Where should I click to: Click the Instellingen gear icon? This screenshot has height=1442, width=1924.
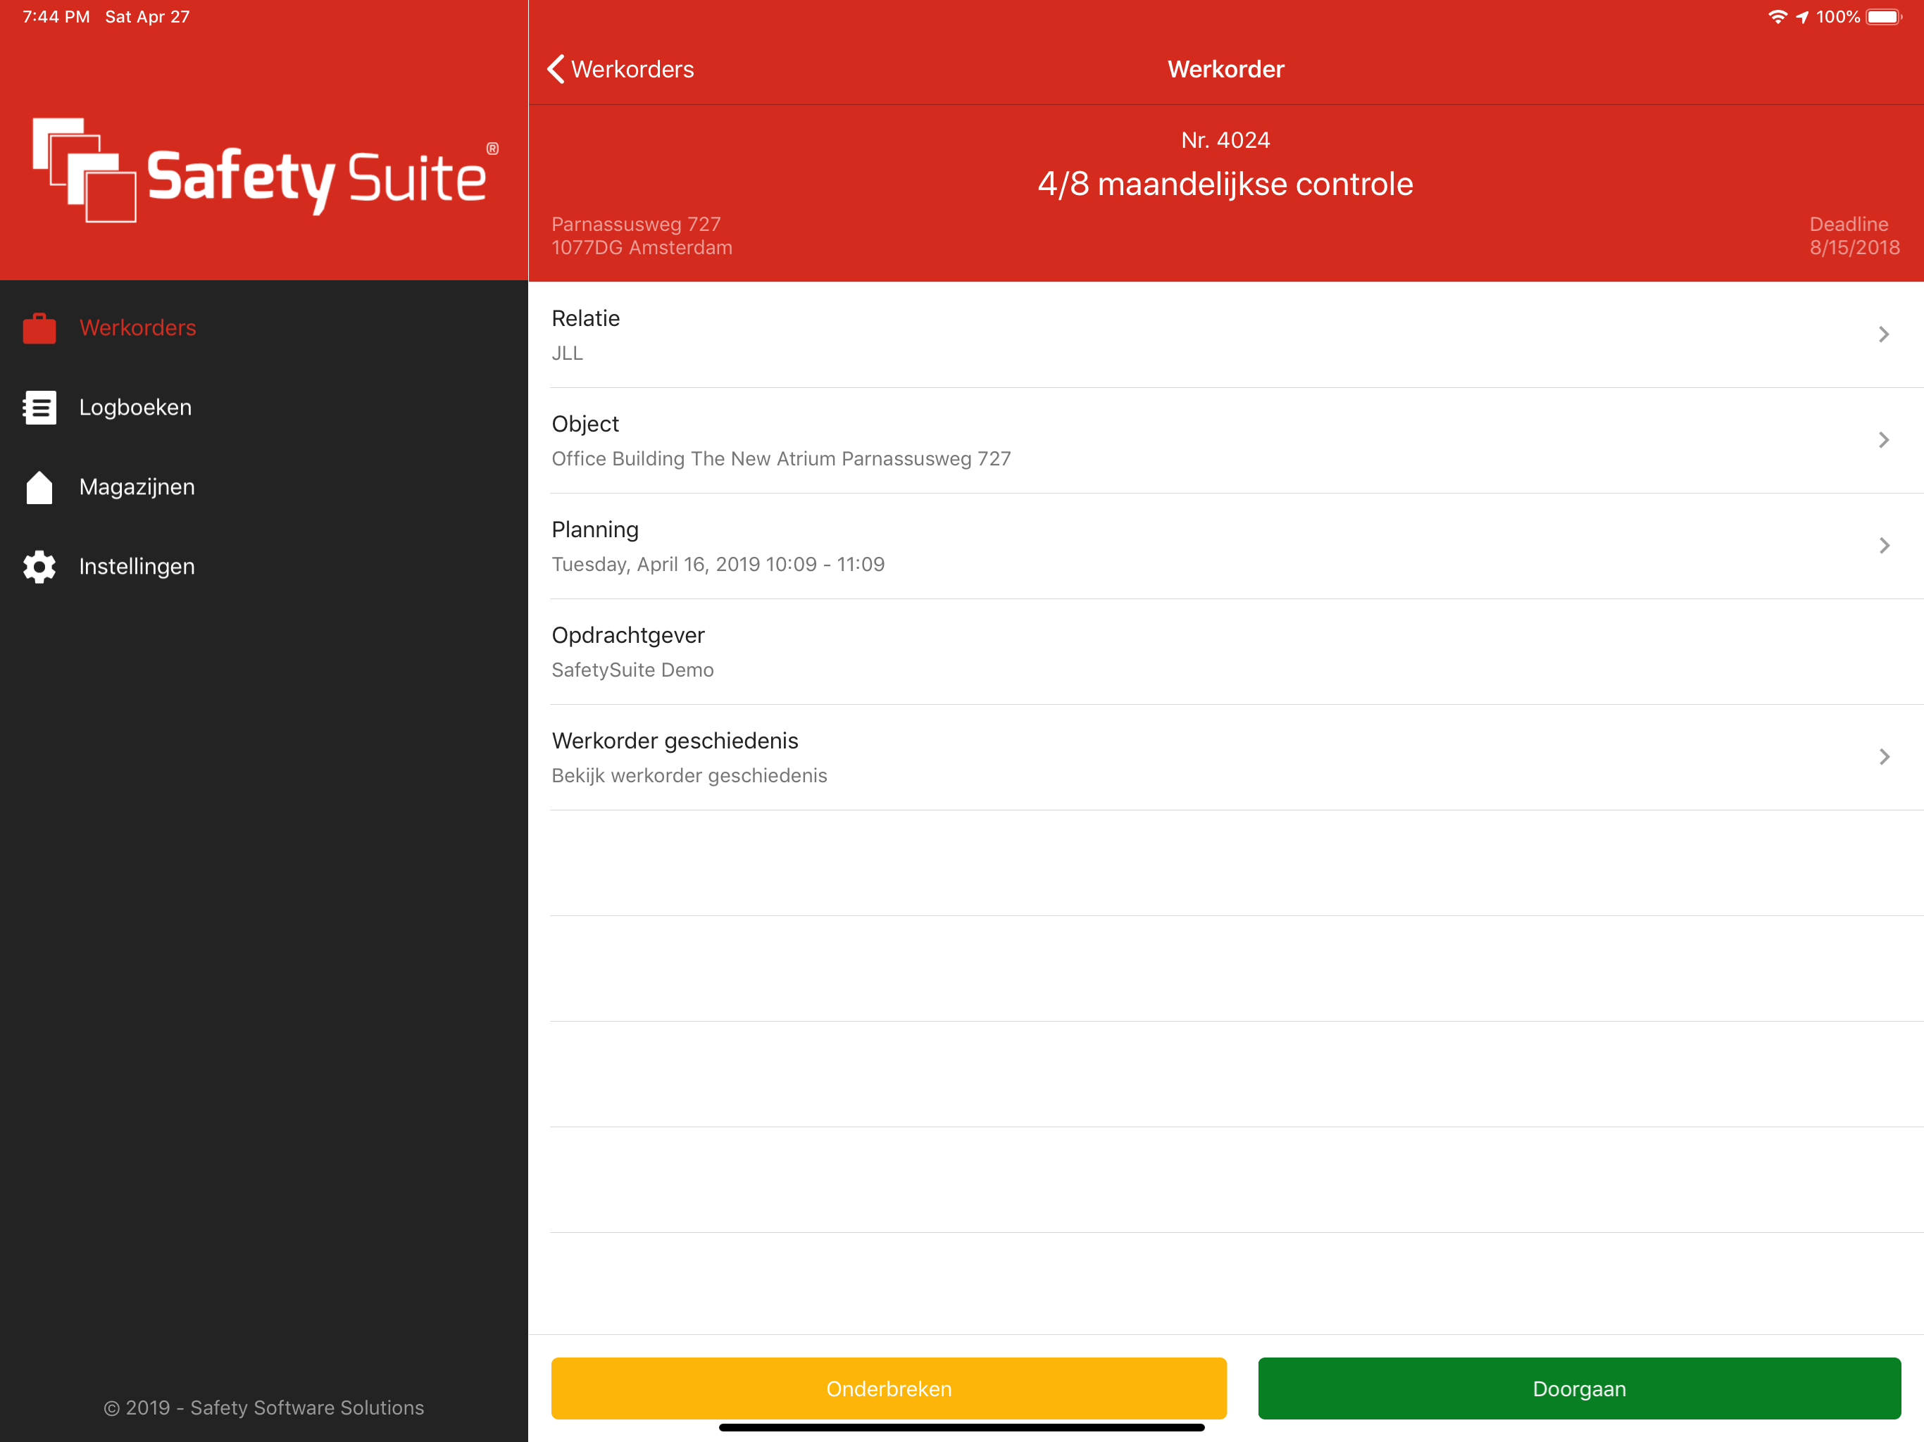39,566
